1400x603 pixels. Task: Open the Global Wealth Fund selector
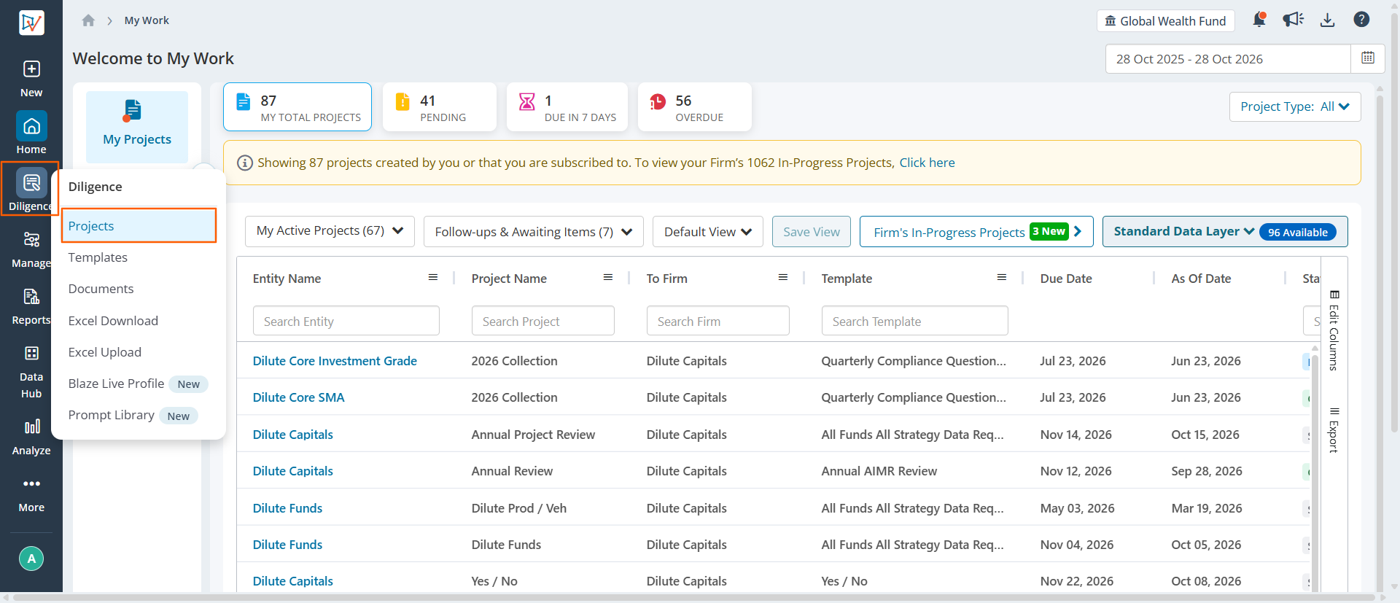[x=1165, y=20]
